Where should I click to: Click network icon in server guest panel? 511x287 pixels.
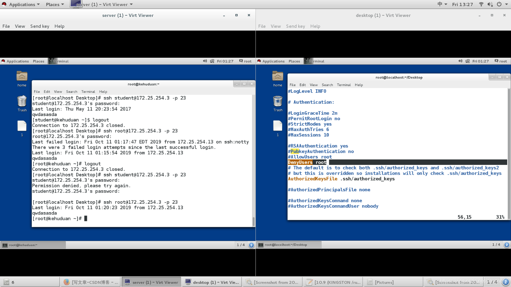click(x=212, y=61)
